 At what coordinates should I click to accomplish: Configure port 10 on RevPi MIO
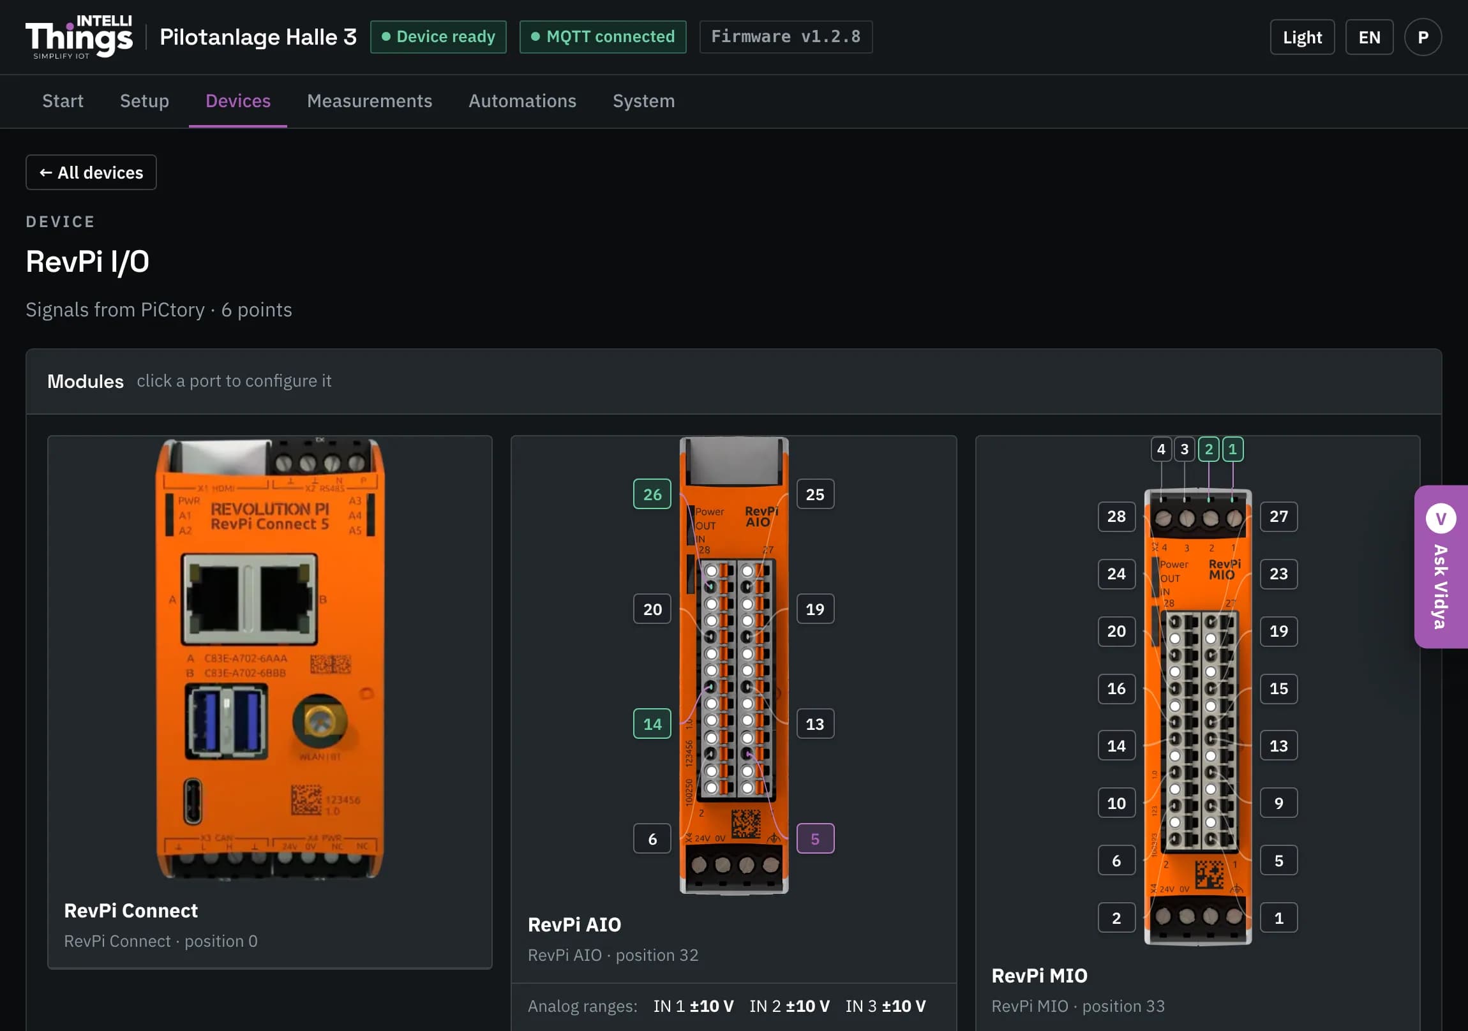click(x=1116, y=803)
